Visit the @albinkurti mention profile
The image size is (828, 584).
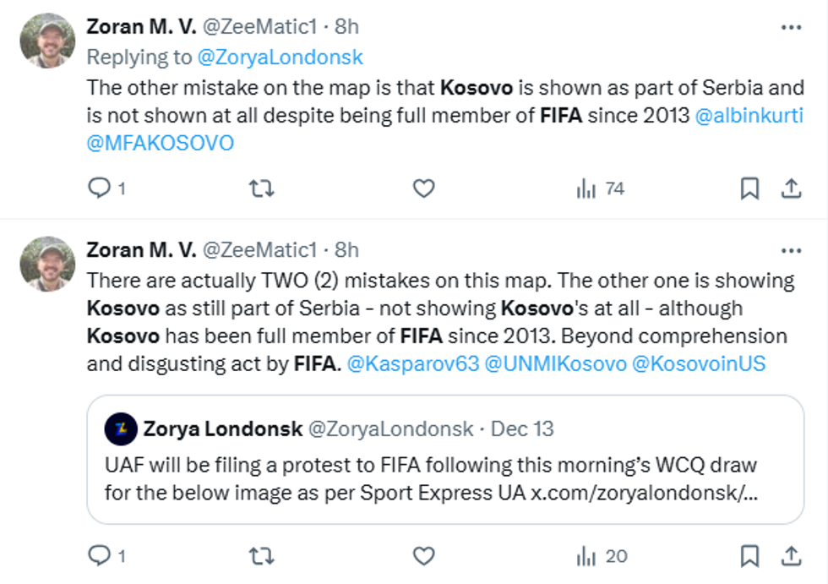click(x=749, y=115)
